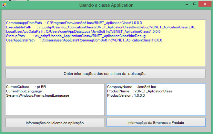
Task: Click 'Informações de Idioma da aplicação' button
Action: (55, 123)
